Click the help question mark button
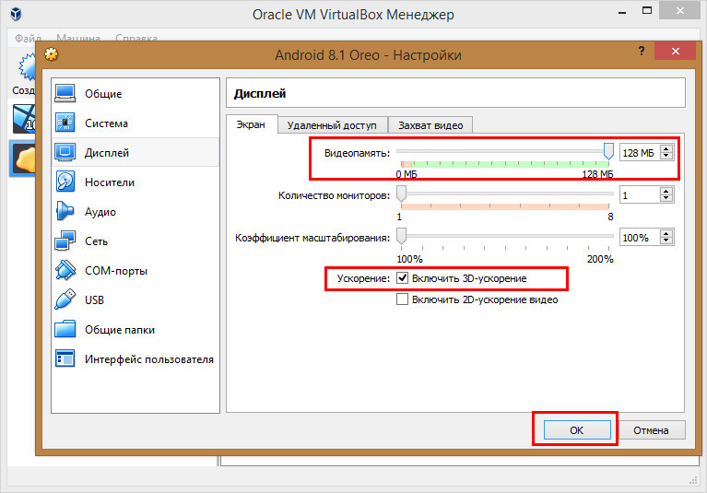Screen dimensions: 707x493 (642, 51)
